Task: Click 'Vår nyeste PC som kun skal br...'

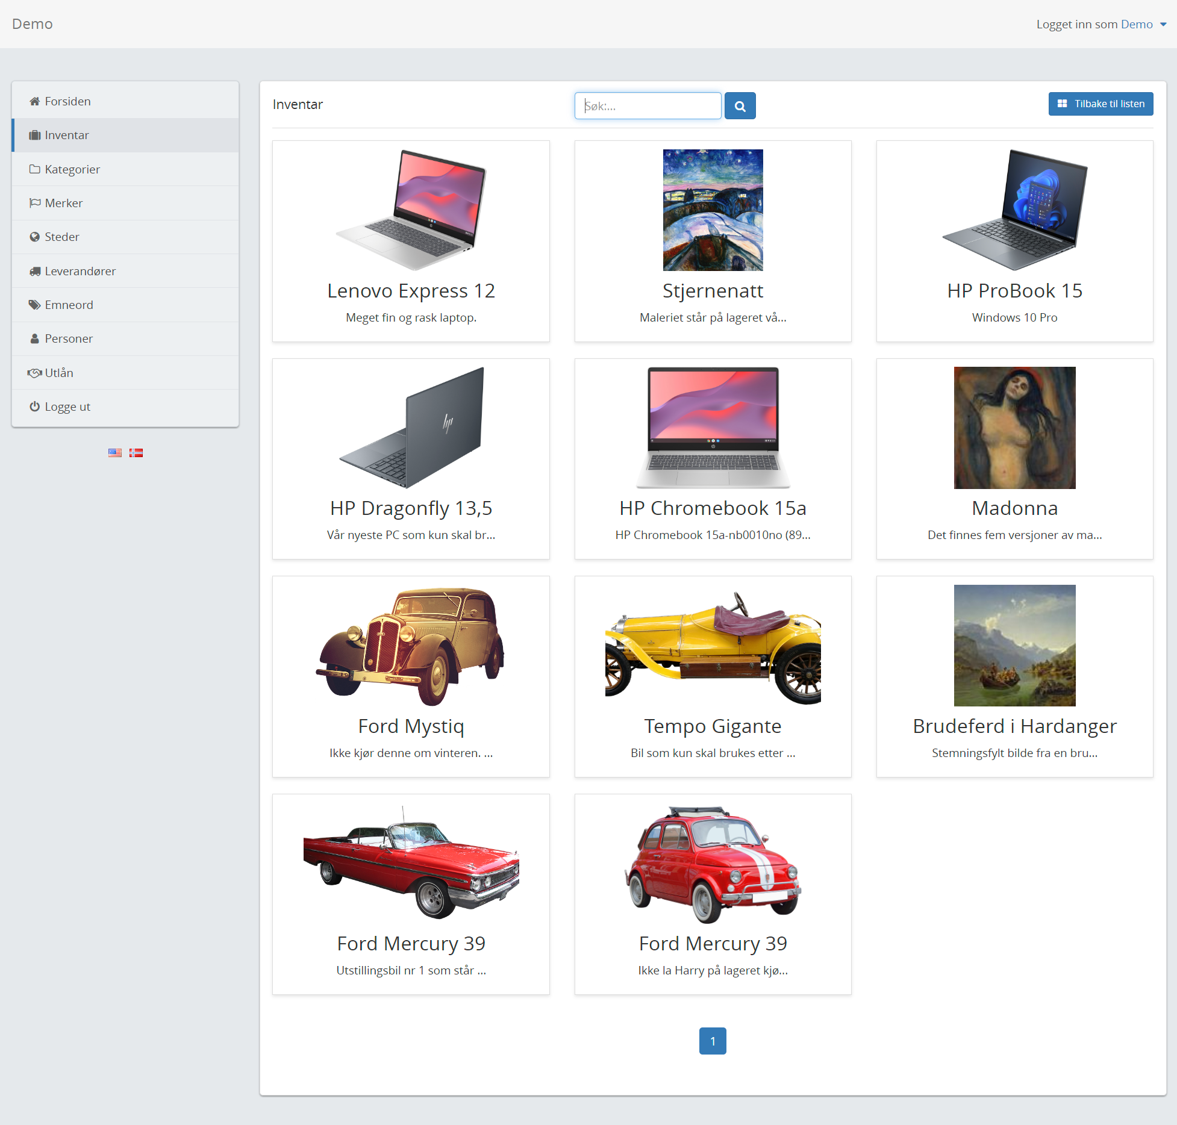Action: tap(411, 535)
